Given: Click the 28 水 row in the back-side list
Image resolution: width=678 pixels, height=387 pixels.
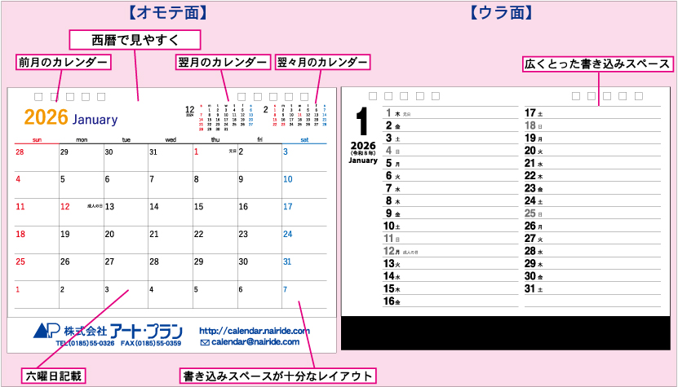Looking at the screenshot, I should (x=592, y=251).
